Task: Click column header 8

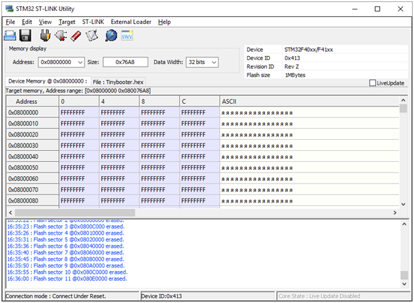Action: pos(159,102)
